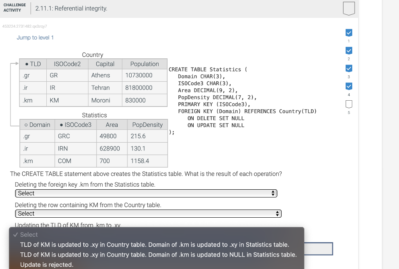The width and height of the screenshot is (399, 269).
Task: Click the IRN cell in Statistics table
Action: tap(76, 148)
